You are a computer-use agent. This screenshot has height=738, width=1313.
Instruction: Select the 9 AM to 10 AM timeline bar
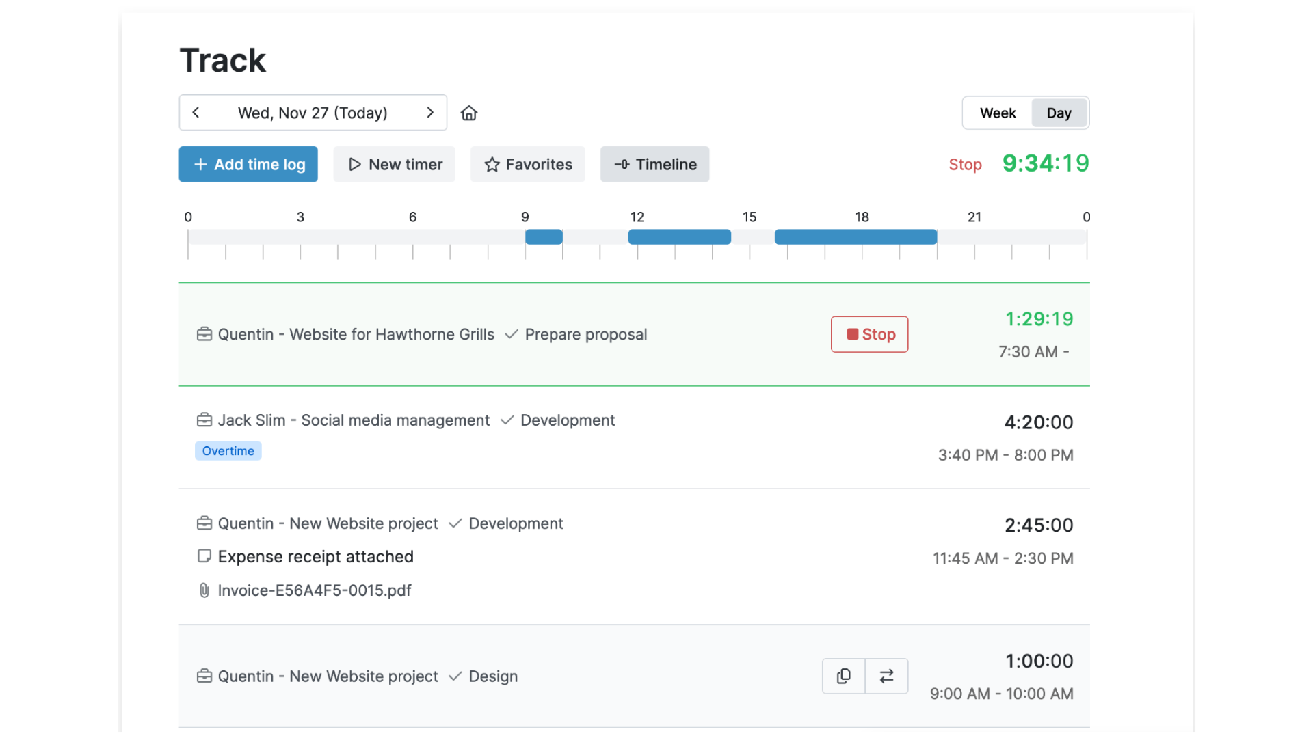(x=544, y=237)
